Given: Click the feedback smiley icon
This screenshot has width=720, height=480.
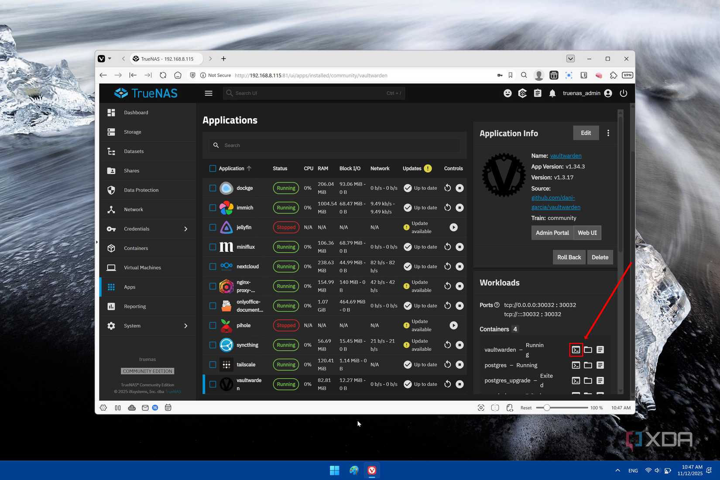Looking at the screenshot, I should 507,93.
